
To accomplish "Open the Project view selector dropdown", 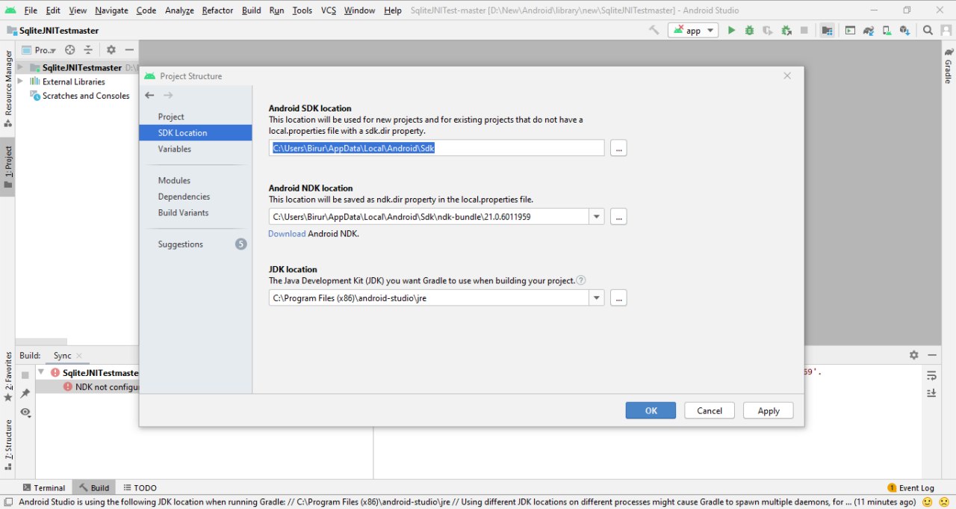I will point(40,50).
